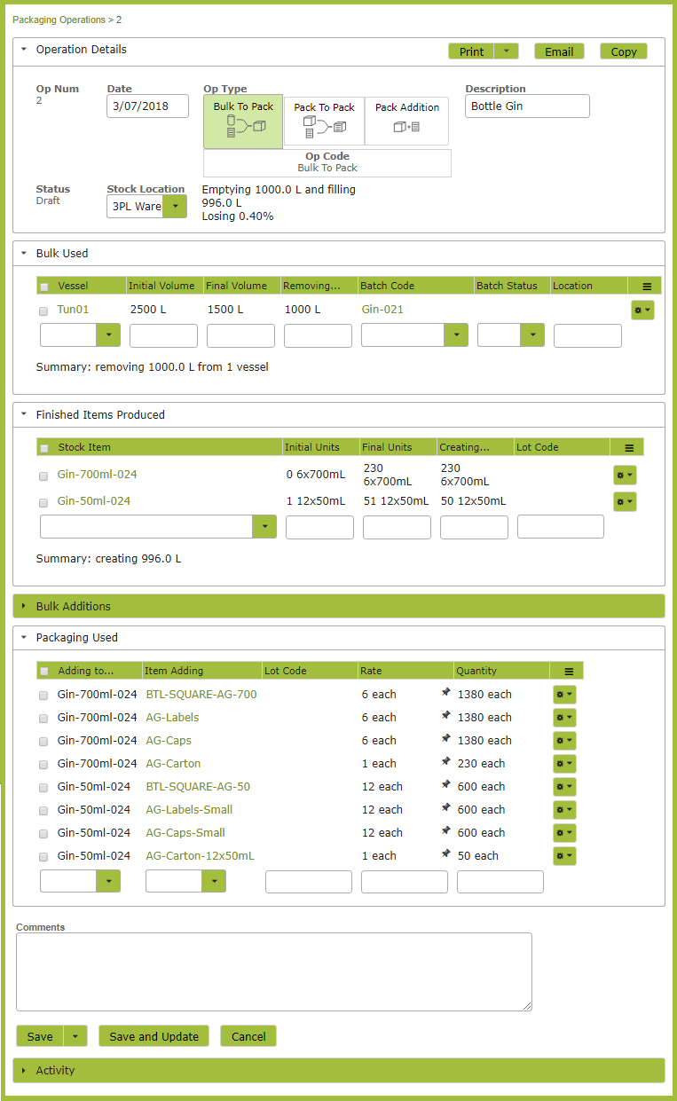Viewport: 677px width, 1101px height.
Task: Open the Print options dropdown arrow
Action: pos(506,51)
